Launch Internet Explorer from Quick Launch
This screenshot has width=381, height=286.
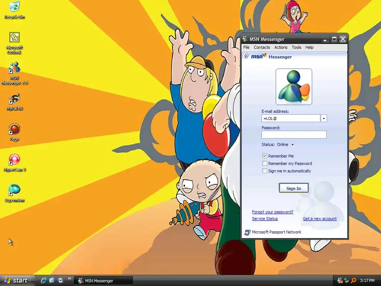coord(44,280)
